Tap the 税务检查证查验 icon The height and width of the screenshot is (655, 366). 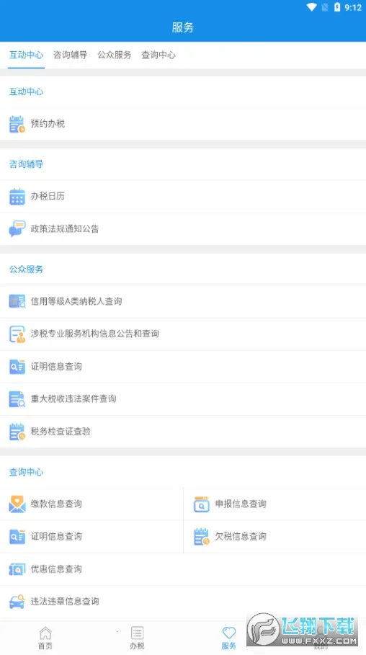17,432
